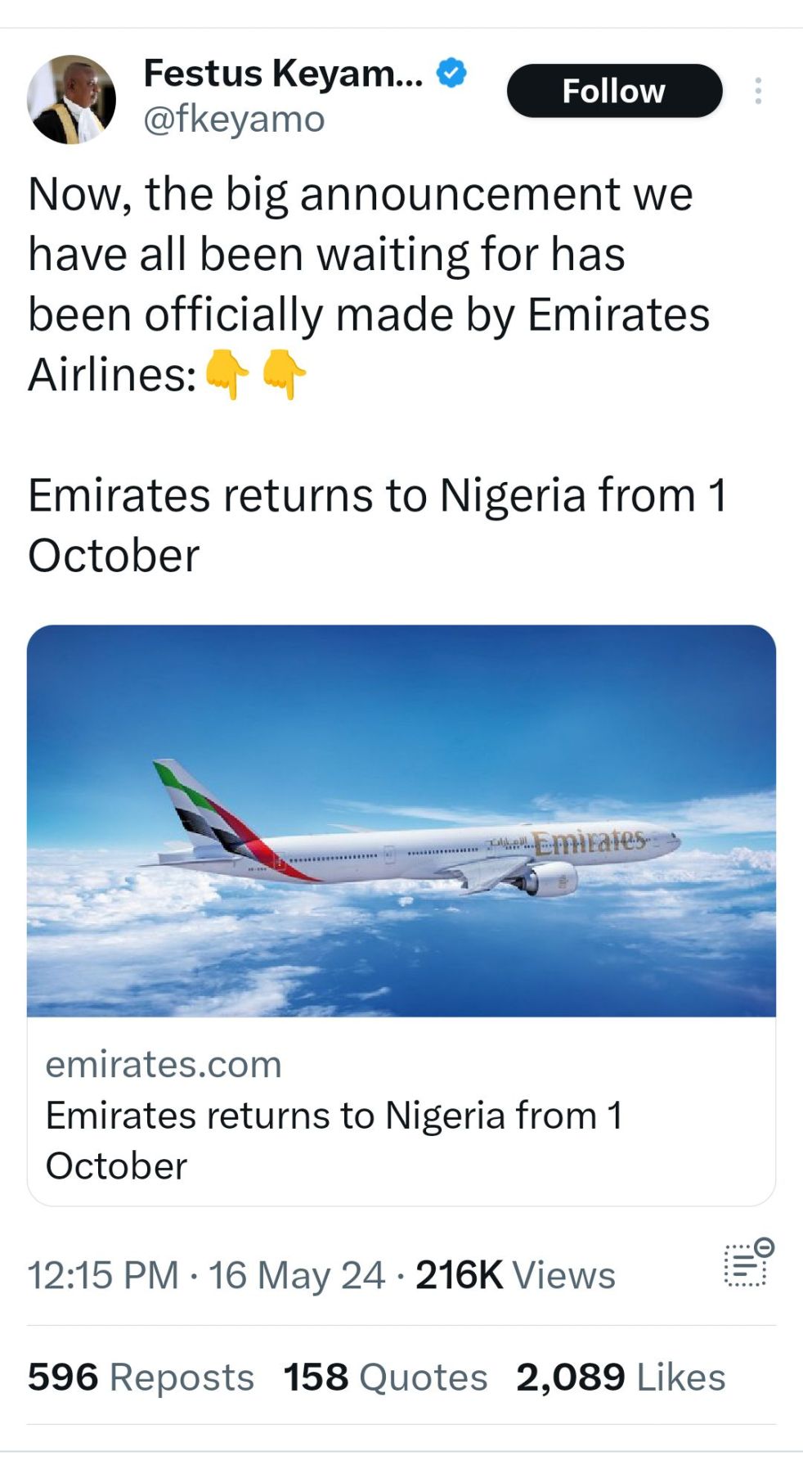The height and width of the screenshot is (1479, 803).
Task: Show the 596 Reposts list
Action: point(141,1377)
